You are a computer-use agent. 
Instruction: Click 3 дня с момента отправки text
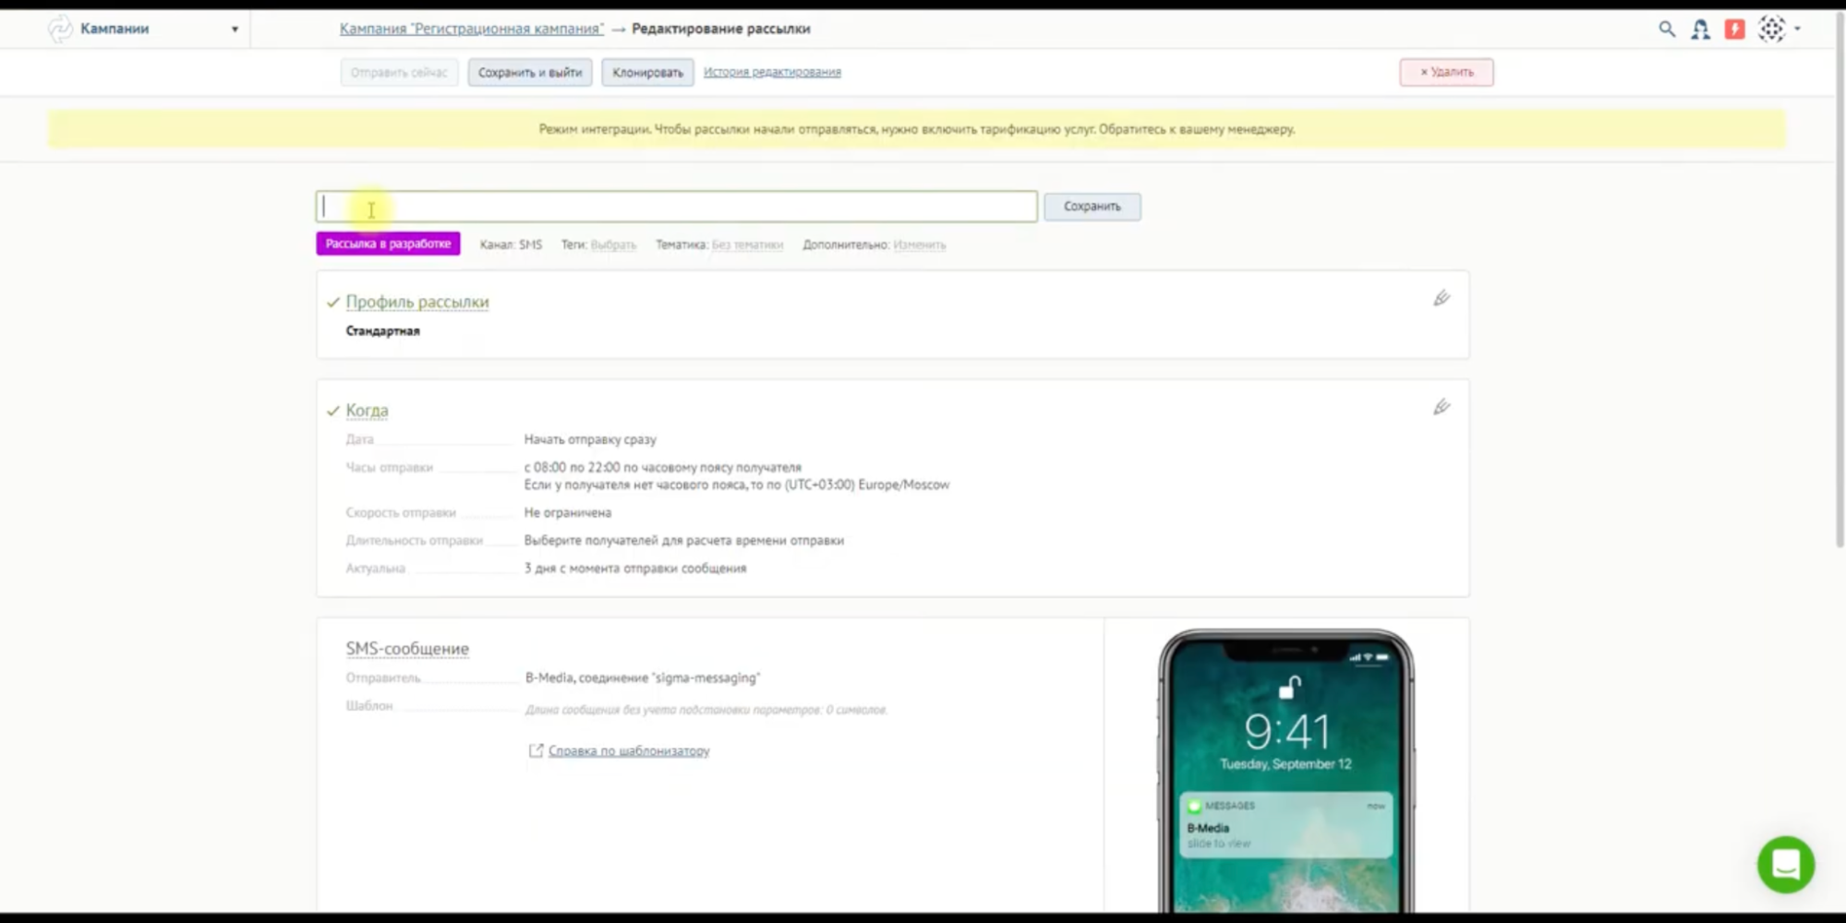coord(635,569)
